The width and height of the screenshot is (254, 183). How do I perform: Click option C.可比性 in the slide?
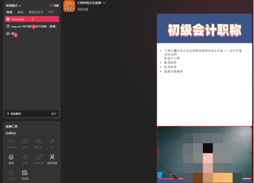tap(170, 67)
